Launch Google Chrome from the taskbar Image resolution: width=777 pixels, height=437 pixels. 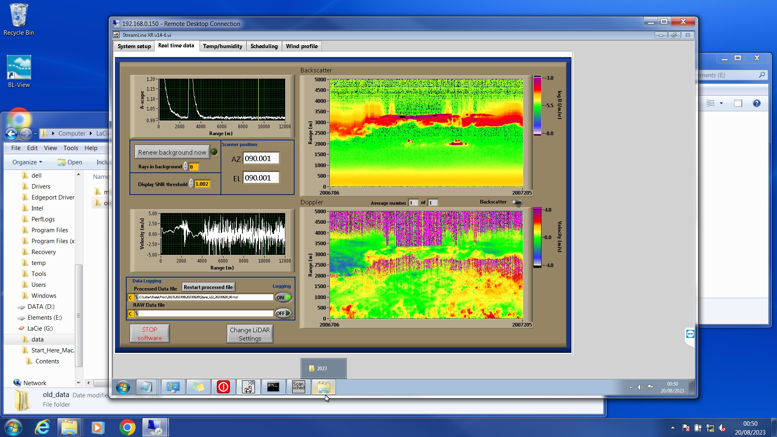click(x=127, y=427)
